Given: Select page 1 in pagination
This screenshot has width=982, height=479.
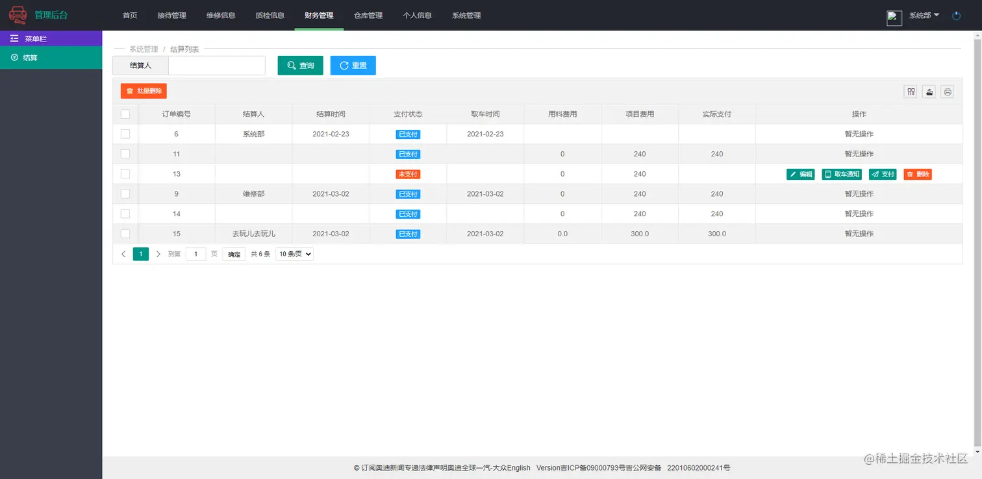Looking at the screenshot, I should [x=141, y=254].
